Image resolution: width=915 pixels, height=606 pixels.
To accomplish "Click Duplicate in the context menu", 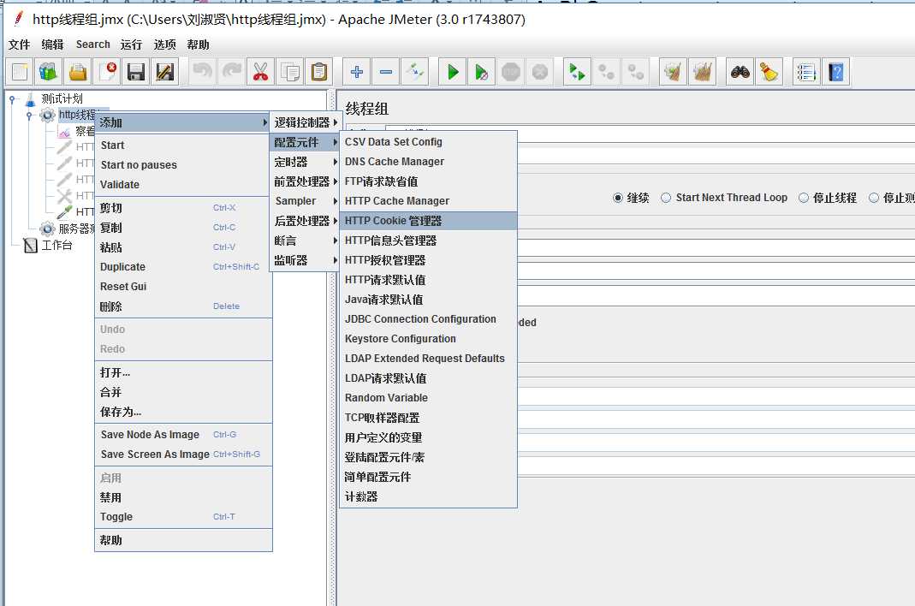I will coord(183,267).
